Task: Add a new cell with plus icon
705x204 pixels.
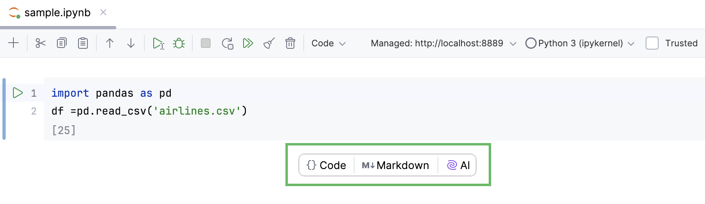Action: click(x=13, y=43)
